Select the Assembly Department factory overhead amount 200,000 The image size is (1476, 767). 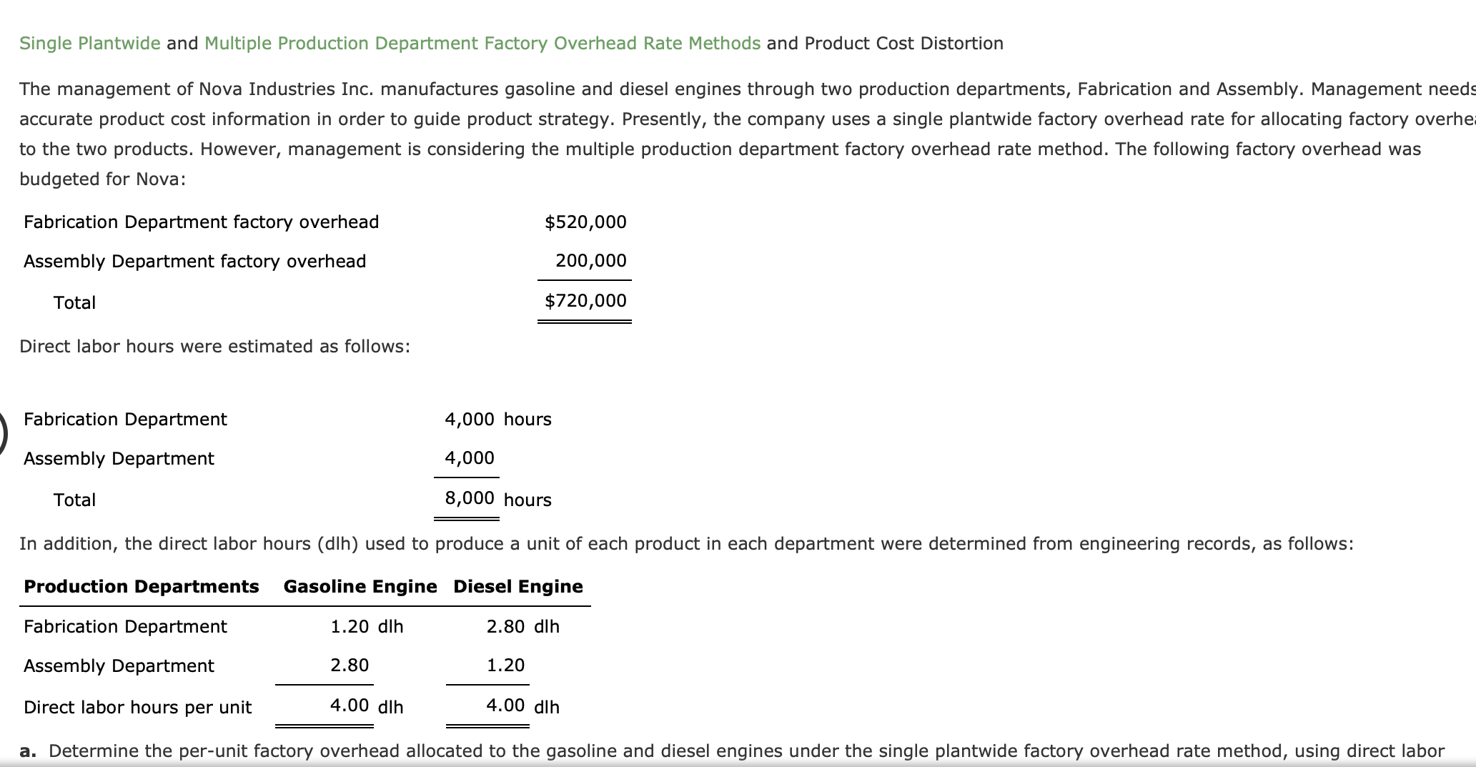[x=590, y=260]
